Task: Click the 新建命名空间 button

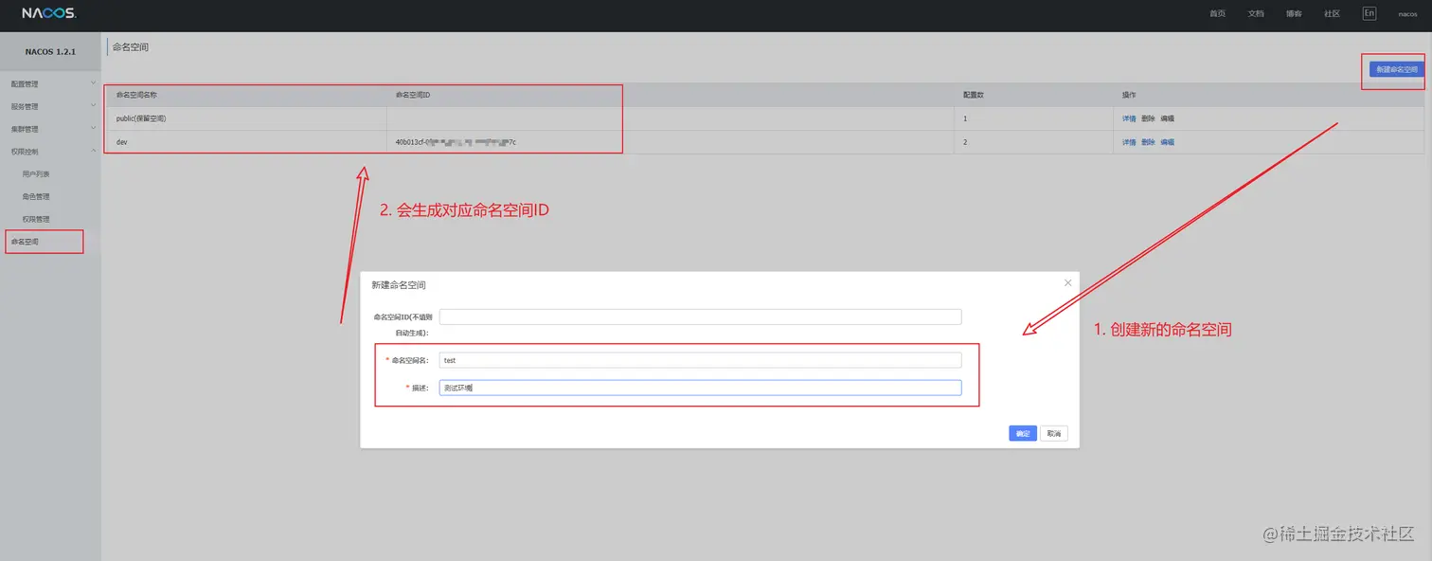Action: [1397, 69]
